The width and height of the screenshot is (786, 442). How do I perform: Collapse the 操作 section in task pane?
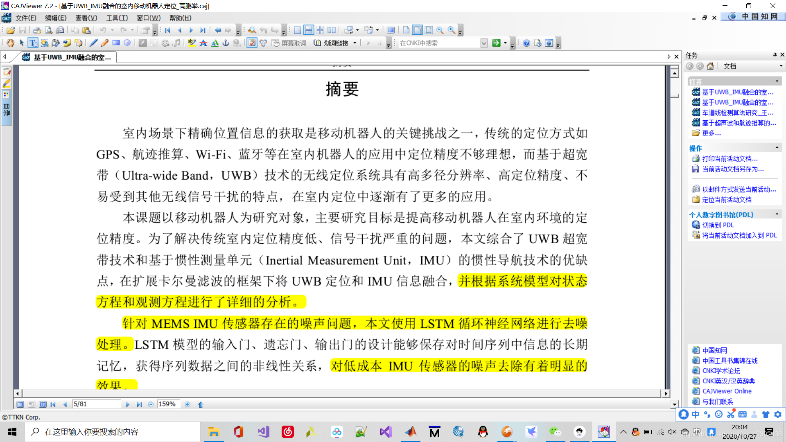coord(777,148)
